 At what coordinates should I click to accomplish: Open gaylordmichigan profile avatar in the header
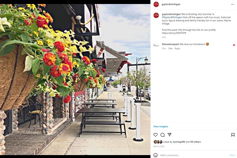pos(156,4)
